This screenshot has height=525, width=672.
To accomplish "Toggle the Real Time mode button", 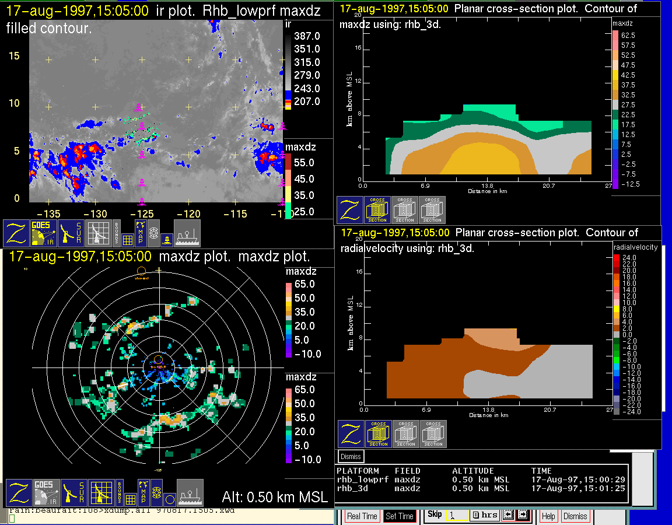I will point(362,516).
